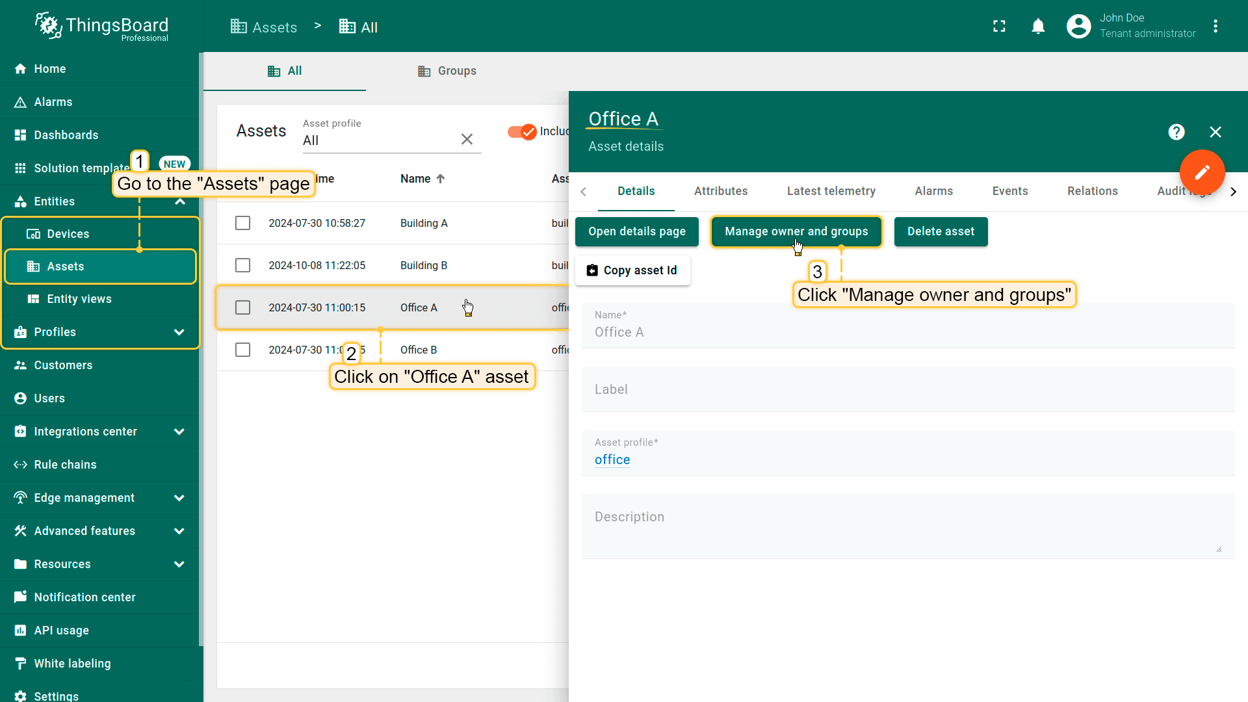Viewport: 1248px width, 702px height.
Task: Check the Building A row checkbox
Action: pos(242,223)
